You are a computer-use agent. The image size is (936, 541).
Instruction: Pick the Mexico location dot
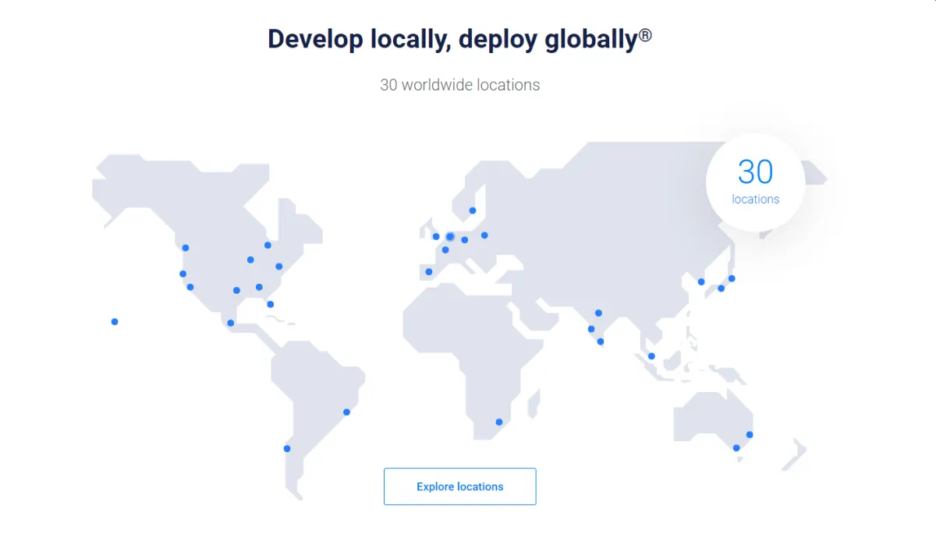pyautogui.click(x=230, y=323)
